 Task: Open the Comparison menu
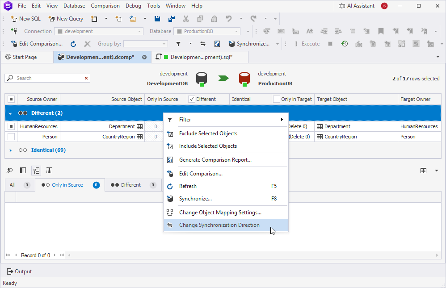(105, 6)
